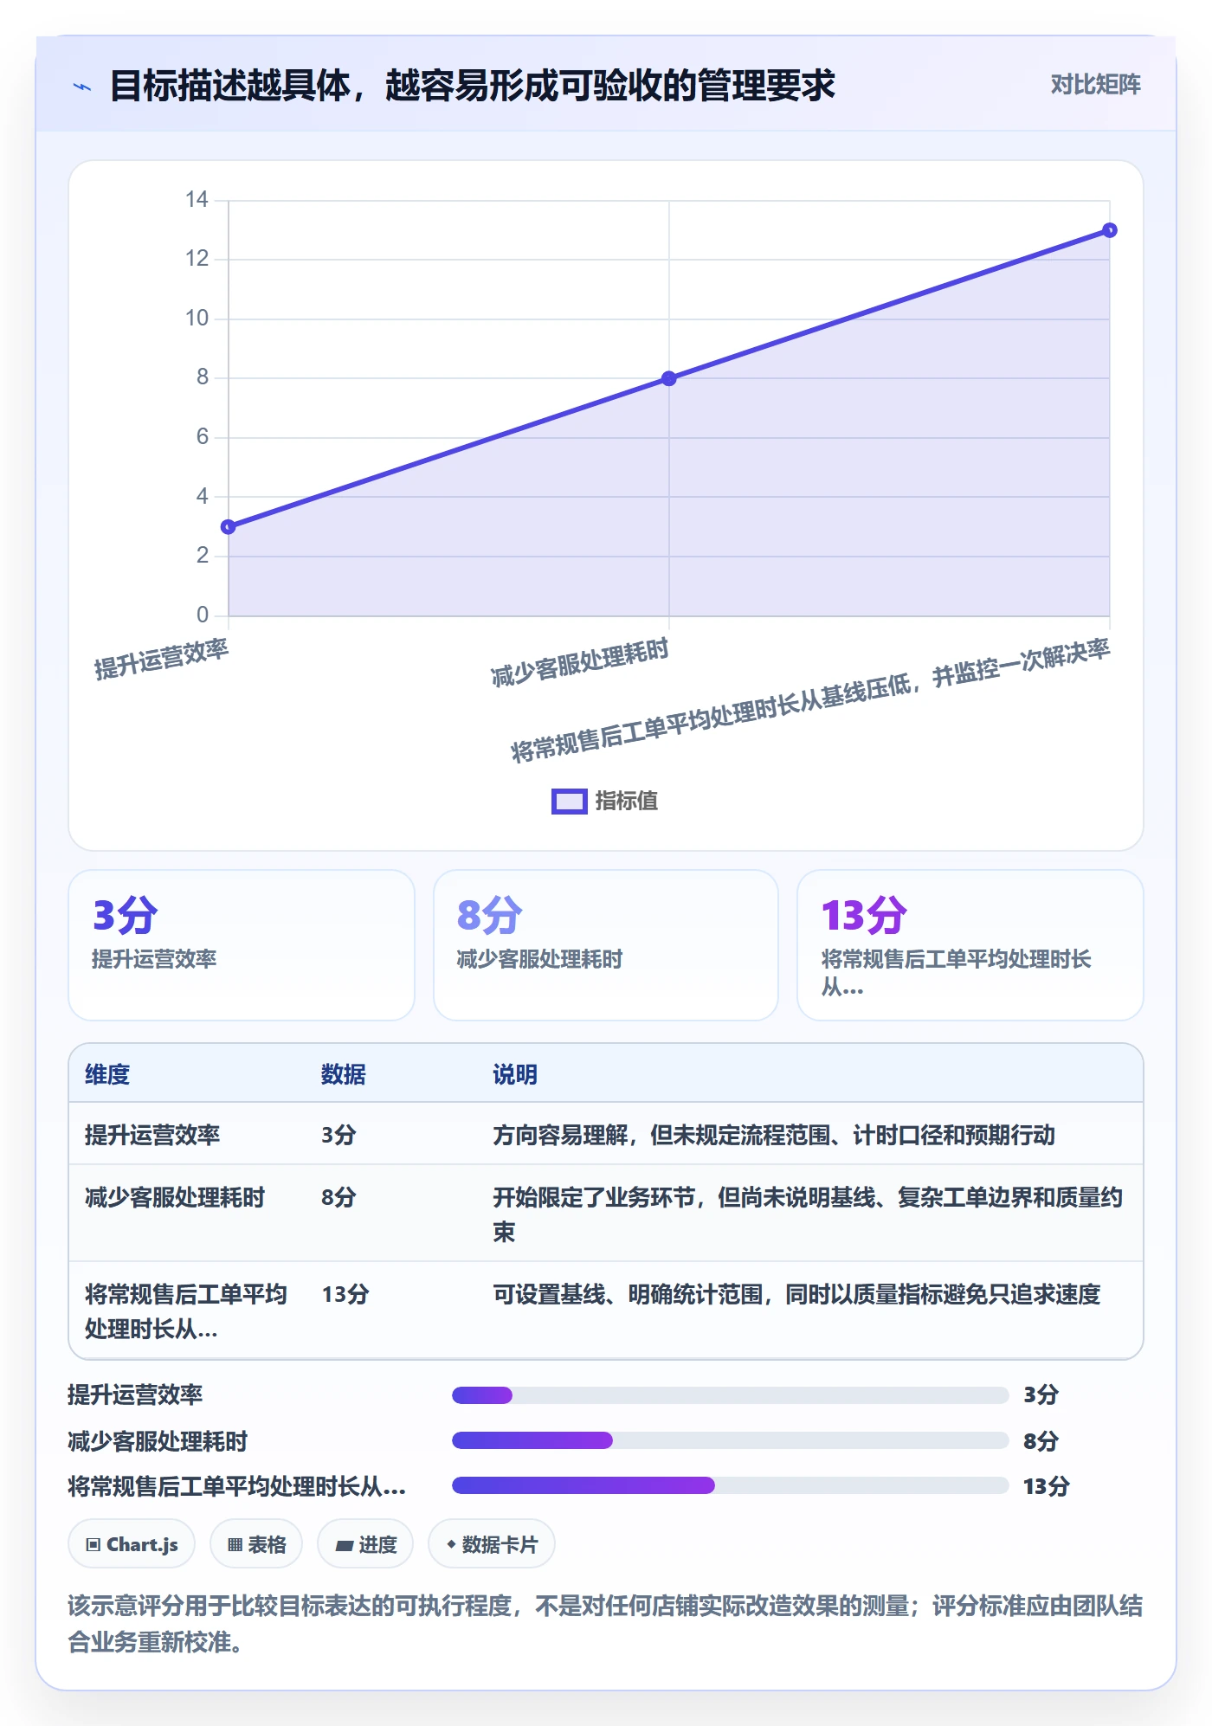
Task: Select the 减少客服处理耗时 table row cell
Action: (x=175, y=1197)
